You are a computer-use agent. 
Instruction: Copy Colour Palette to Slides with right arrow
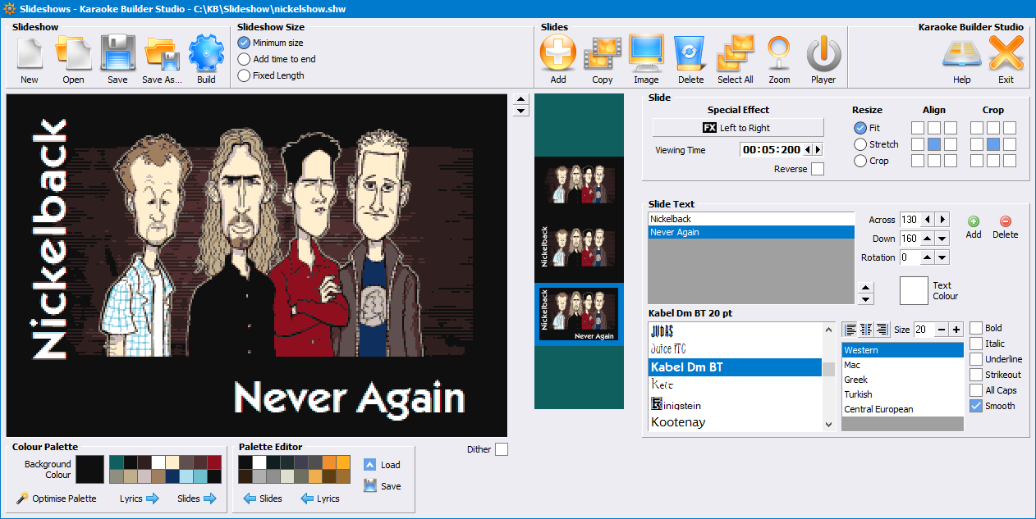[197, 499]
